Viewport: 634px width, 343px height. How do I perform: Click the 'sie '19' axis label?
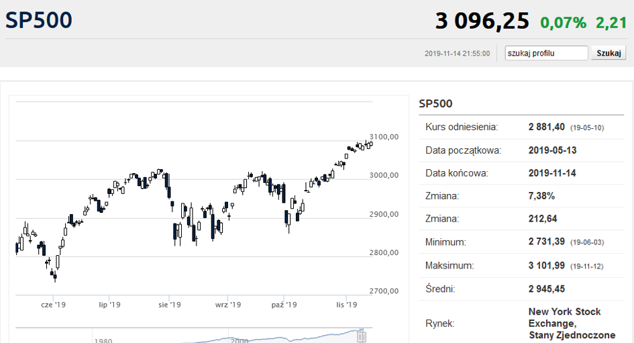tap(170, 305)
